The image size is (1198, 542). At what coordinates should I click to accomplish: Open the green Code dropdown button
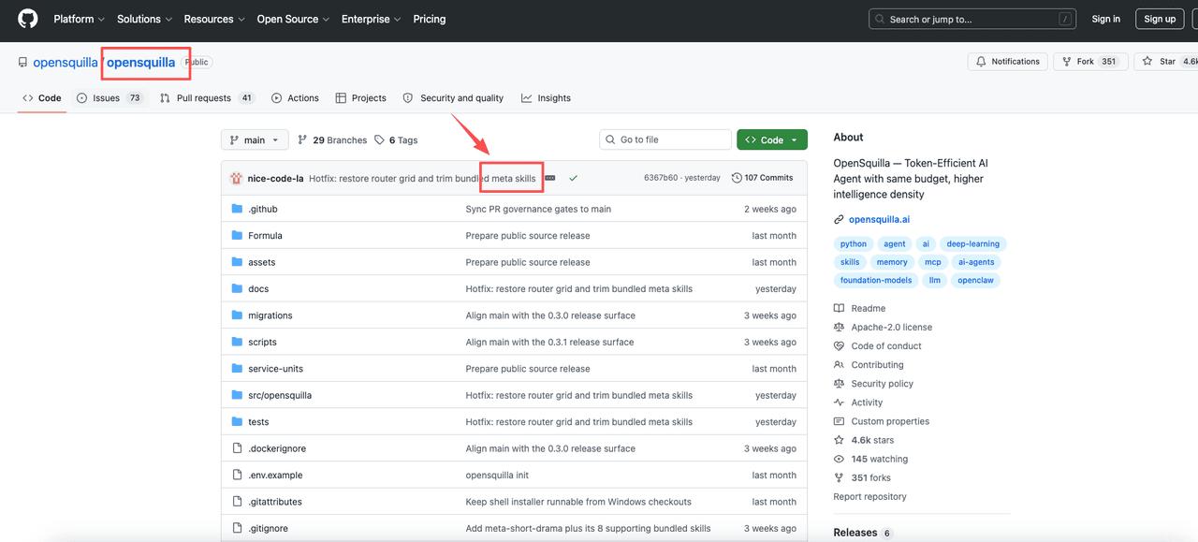(x=772, y=139)
